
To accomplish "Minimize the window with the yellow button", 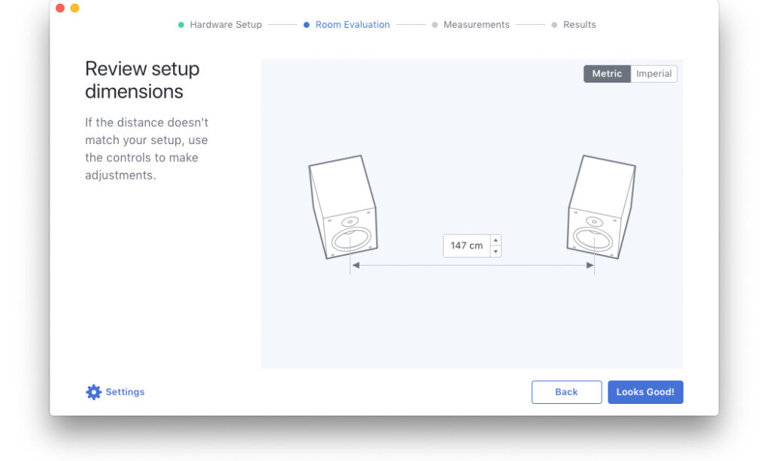I will click(74, 8).
